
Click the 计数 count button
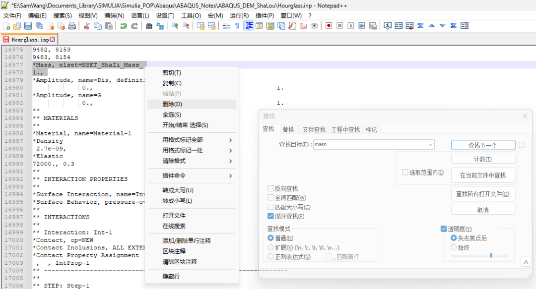click(x=483, y=159)
